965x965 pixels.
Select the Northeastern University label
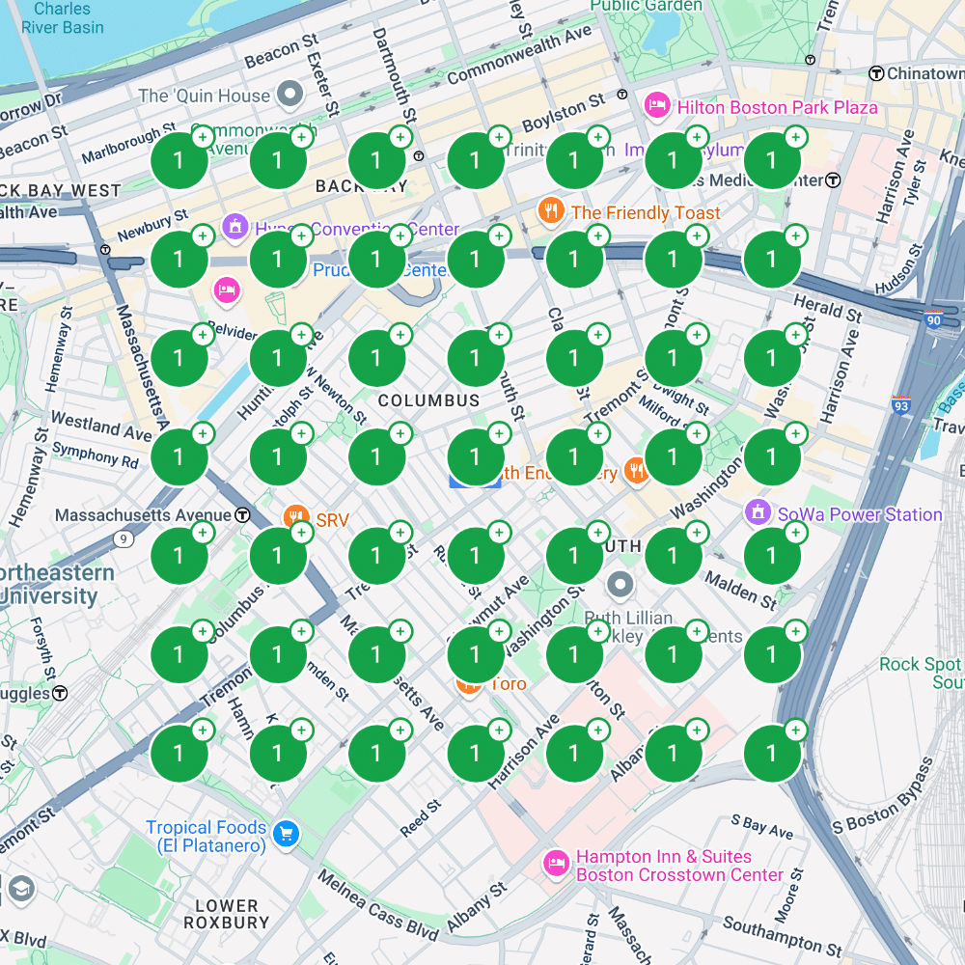55,584
